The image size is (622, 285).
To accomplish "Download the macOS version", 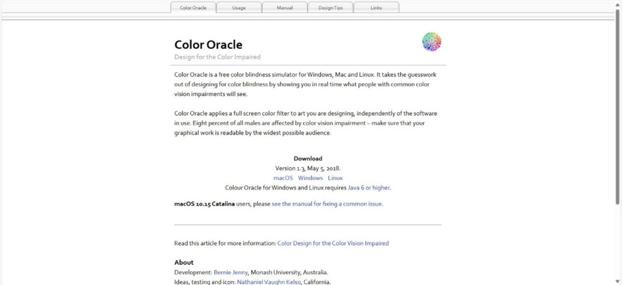I will click(283, 178).
